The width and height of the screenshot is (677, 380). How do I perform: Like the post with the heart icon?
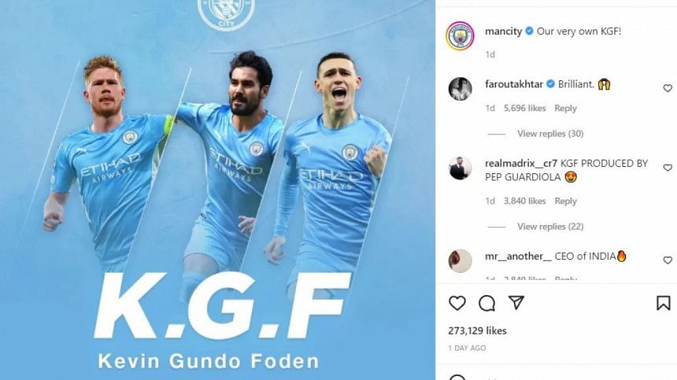[x=457, y=303]
